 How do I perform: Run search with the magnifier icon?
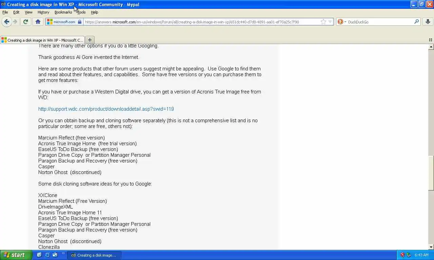(x=417, y=22)
